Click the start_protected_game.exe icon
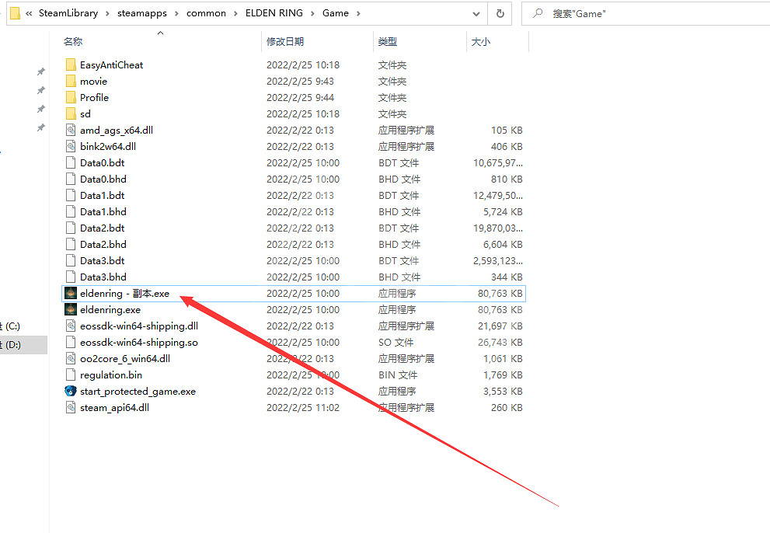770x533 pixels. pos(71,392)
